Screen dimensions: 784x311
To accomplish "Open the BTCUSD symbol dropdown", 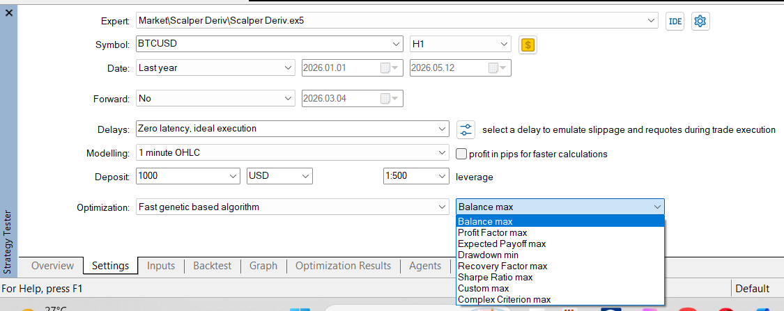I will (x=396, y=44).
